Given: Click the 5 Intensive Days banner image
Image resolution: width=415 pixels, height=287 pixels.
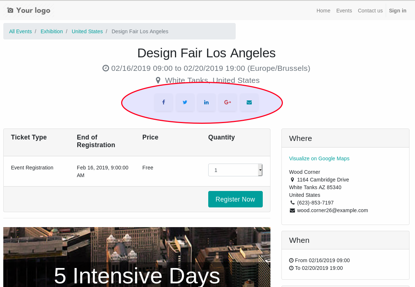Looking at the screenshot, I should 137,257.
